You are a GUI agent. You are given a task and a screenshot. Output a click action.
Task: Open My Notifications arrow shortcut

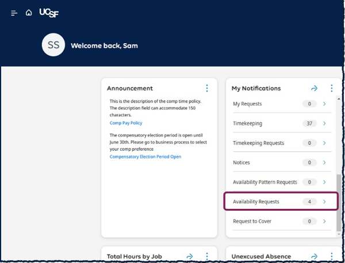click(x=315, y=88)
